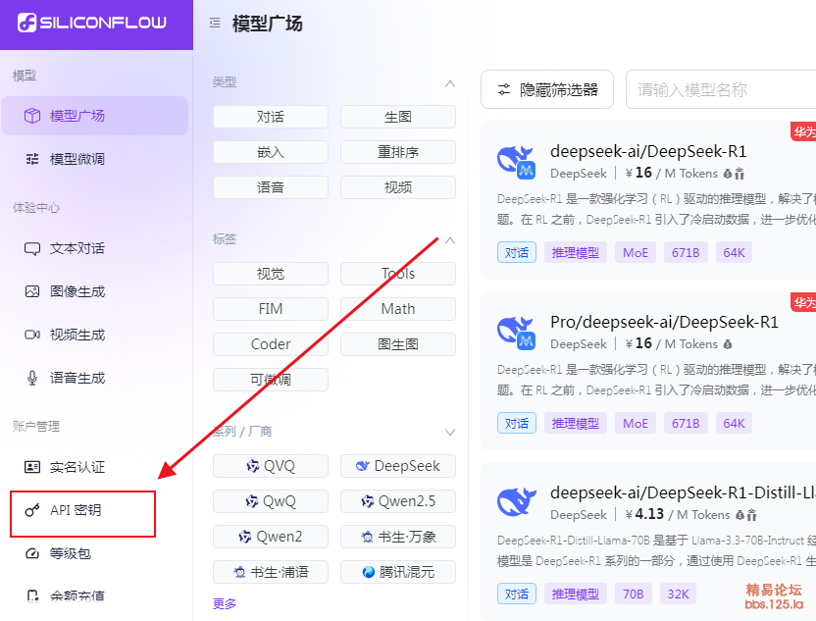Click the 文本对话 chat bubble icon
The width and height of the screenshot is (816, 621).
pos(32,248)
